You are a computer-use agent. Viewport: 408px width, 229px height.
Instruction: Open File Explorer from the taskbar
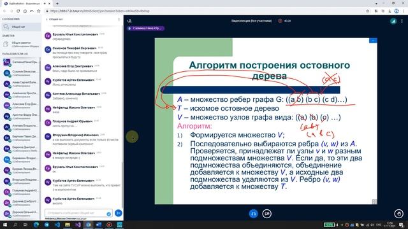(x=68, y=225)
